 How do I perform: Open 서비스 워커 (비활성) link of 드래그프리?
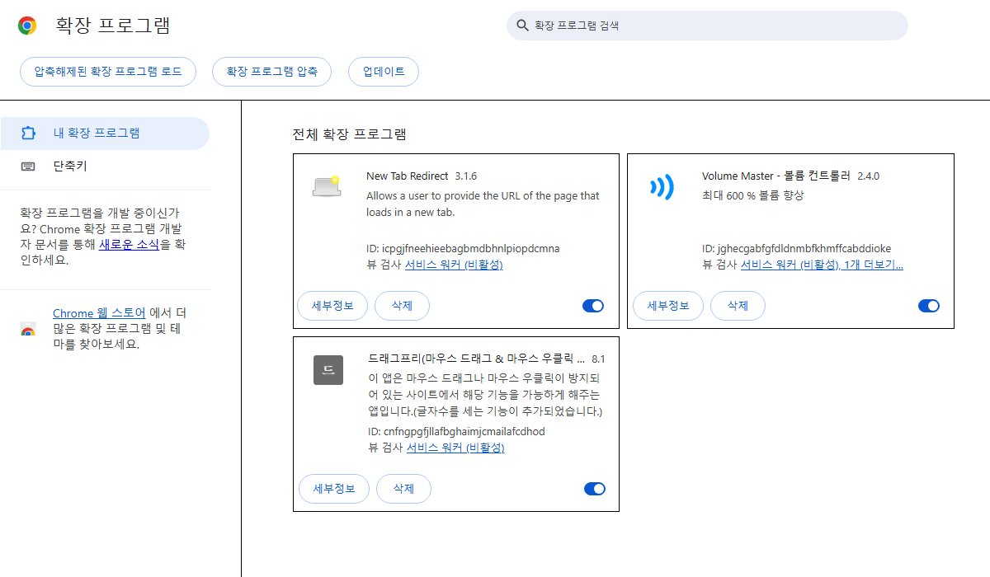coord(455,448)
